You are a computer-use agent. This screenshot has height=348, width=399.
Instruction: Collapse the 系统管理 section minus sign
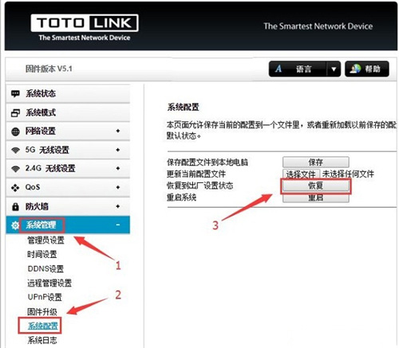(x=118, y=225)
